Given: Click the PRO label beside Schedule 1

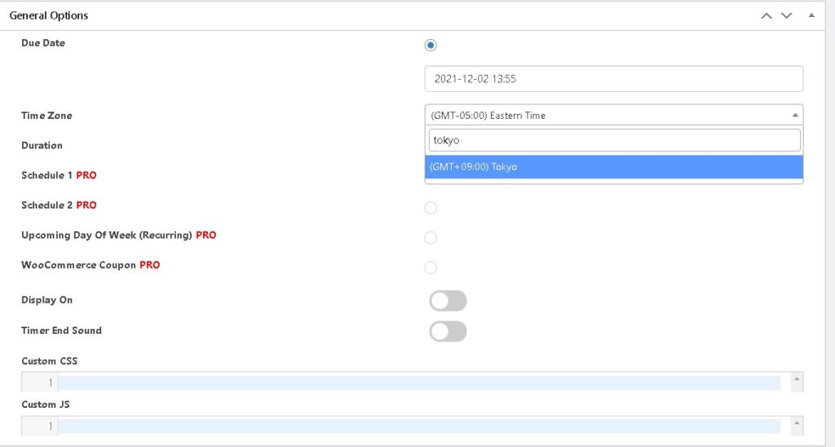Looking at the screenshot, I should [x=86, y=175].
